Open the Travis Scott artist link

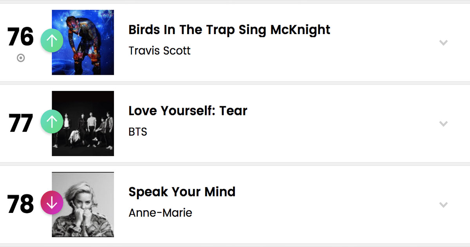point(159,51)
